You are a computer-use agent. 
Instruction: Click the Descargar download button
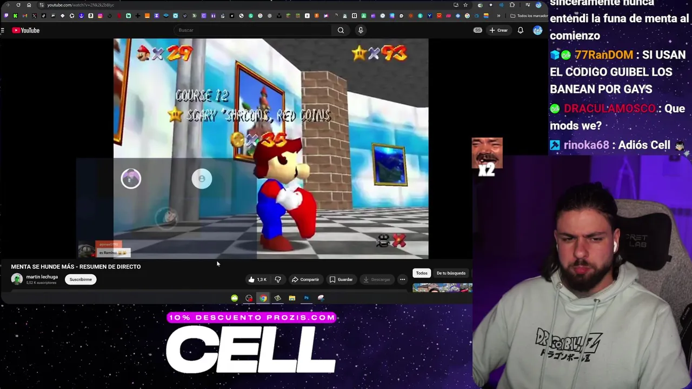pos(377,279)
